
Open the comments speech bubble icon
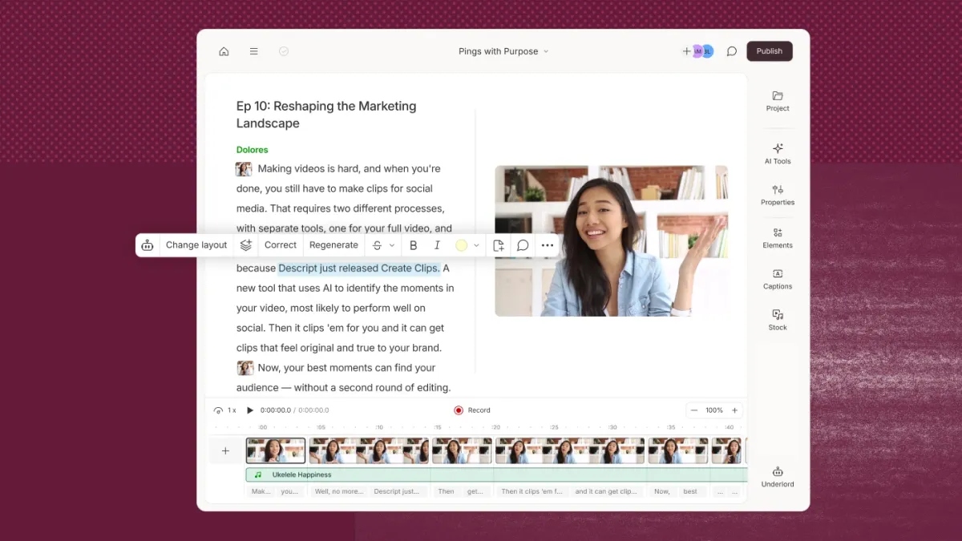[732, 51]
